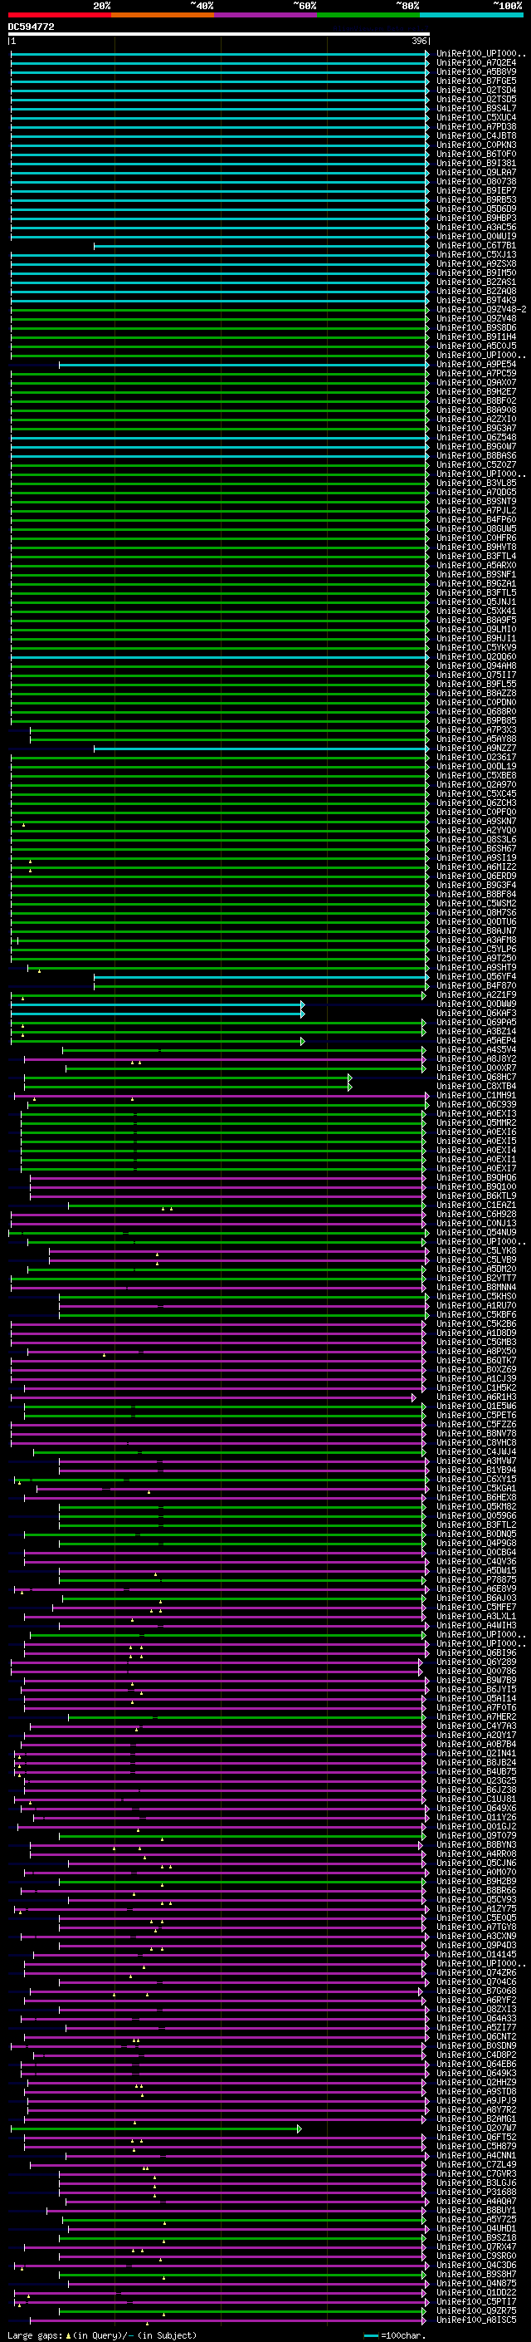Select label UniRef100_Q9LRA7
The width and height of the screenshot is (531, 2342).
click(x=476, y=173)
